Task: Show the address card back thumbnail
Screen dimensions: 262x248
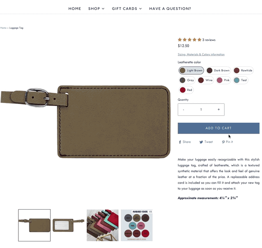Action: (68, 225)
